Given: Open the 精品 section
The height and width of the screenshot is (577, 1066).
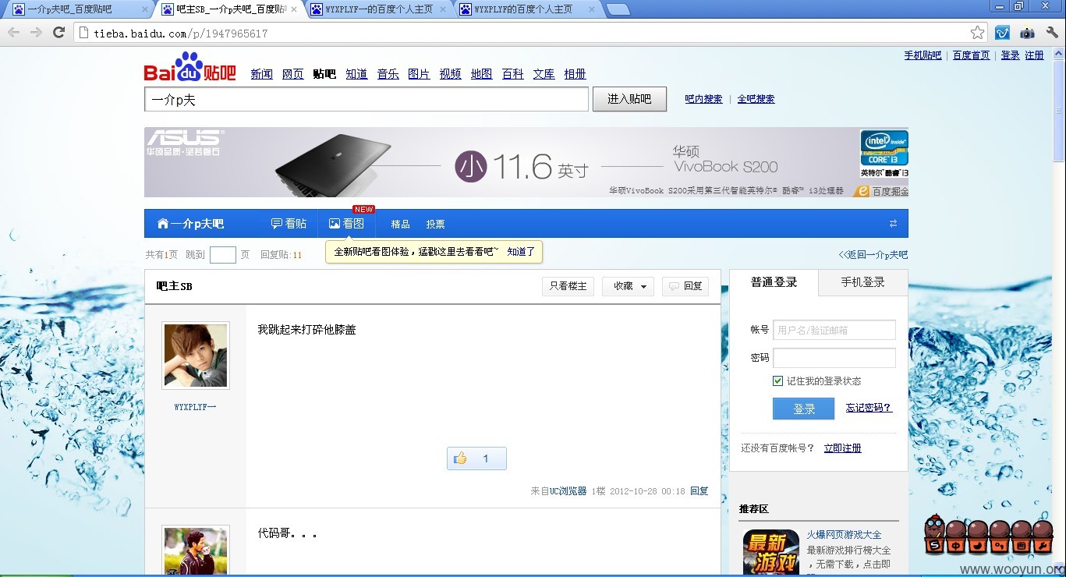Looking at the screenshot, I should [400, 225].
